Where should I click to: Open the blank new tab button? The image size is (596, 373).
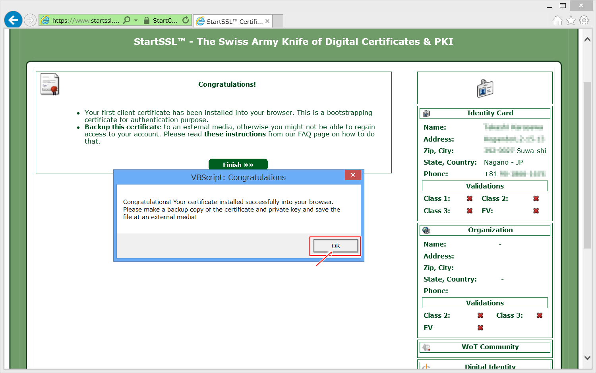[278, 21]
